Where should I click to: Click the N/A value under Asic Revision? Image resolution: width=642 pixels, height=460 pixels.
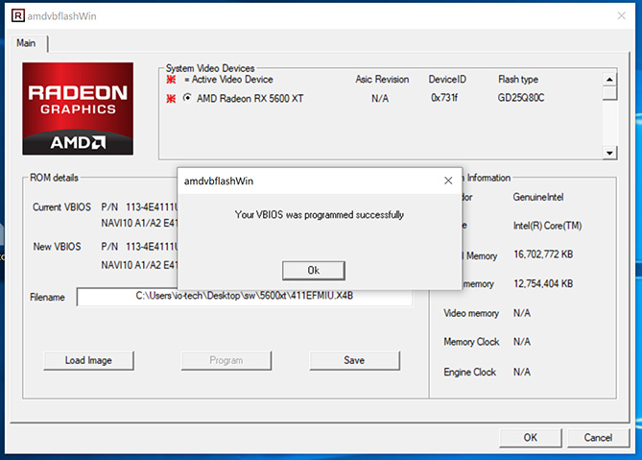[x=380, y=98]
